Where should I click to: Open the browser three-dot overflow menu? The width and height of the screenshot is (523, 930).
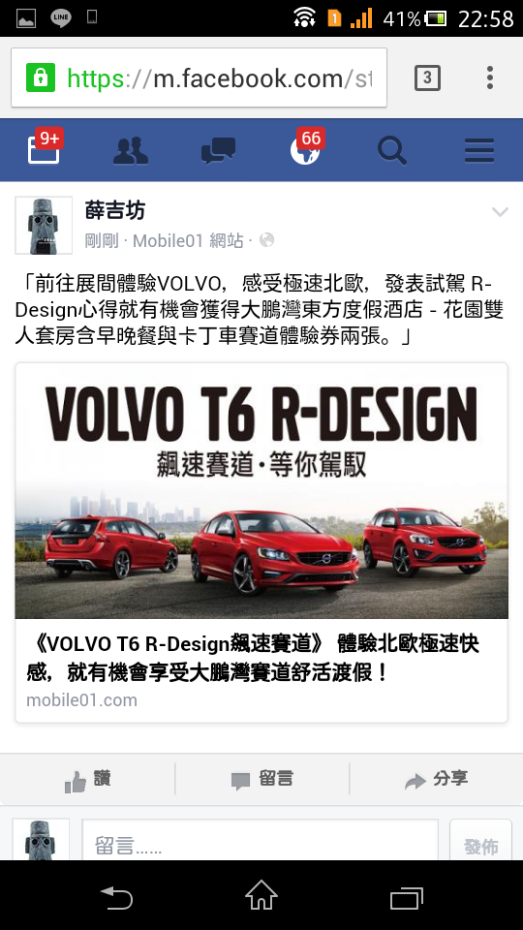[x=490, y=77]
